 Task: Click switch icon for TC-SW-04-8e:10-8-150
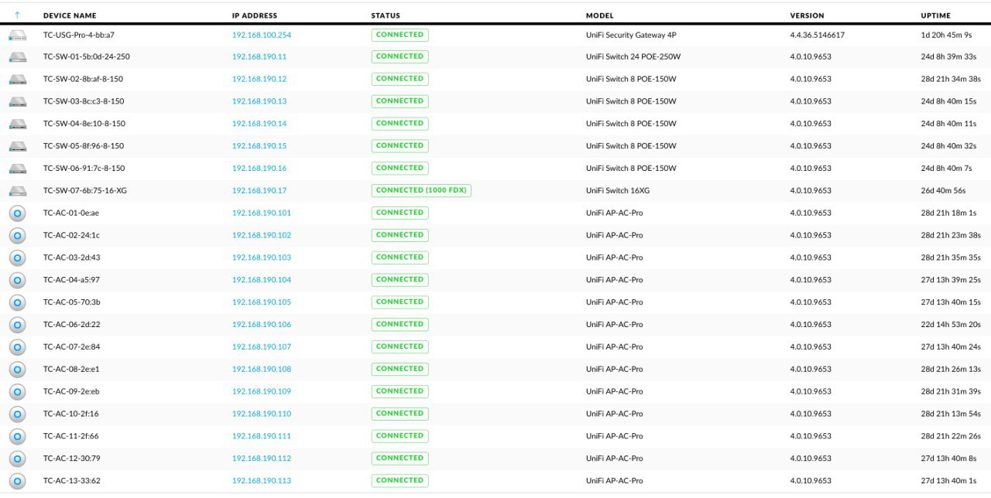pos(17,124)
